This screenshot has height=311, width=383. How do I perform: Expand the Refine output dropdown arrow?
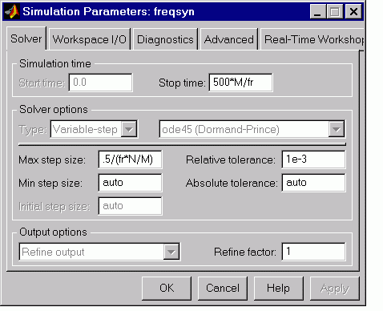tap(171, 252)
